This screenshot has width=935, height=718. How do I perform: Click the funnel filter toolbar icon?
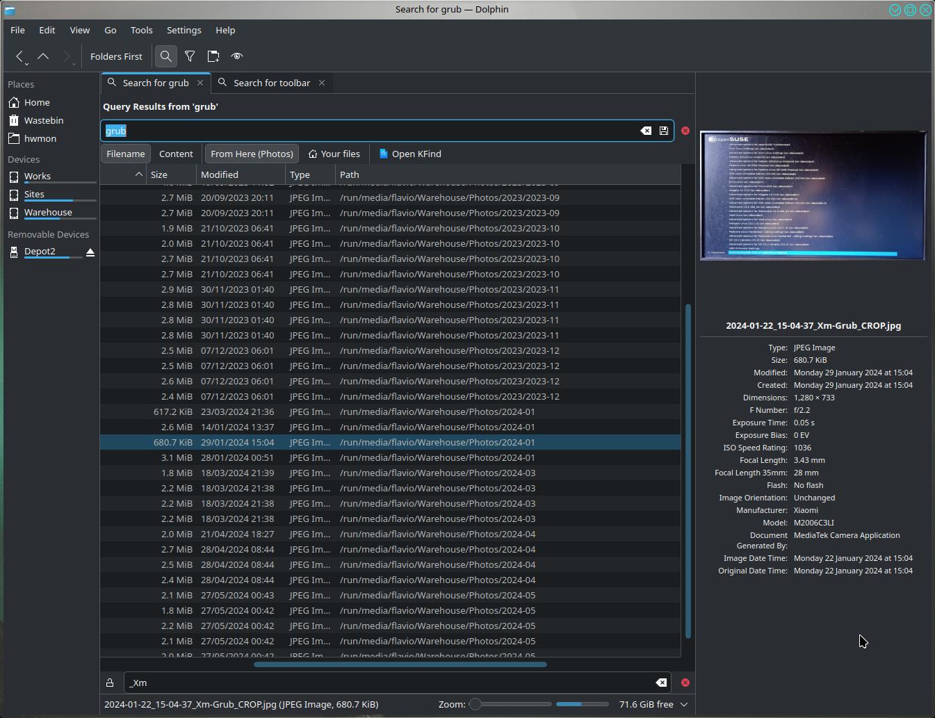190,56
